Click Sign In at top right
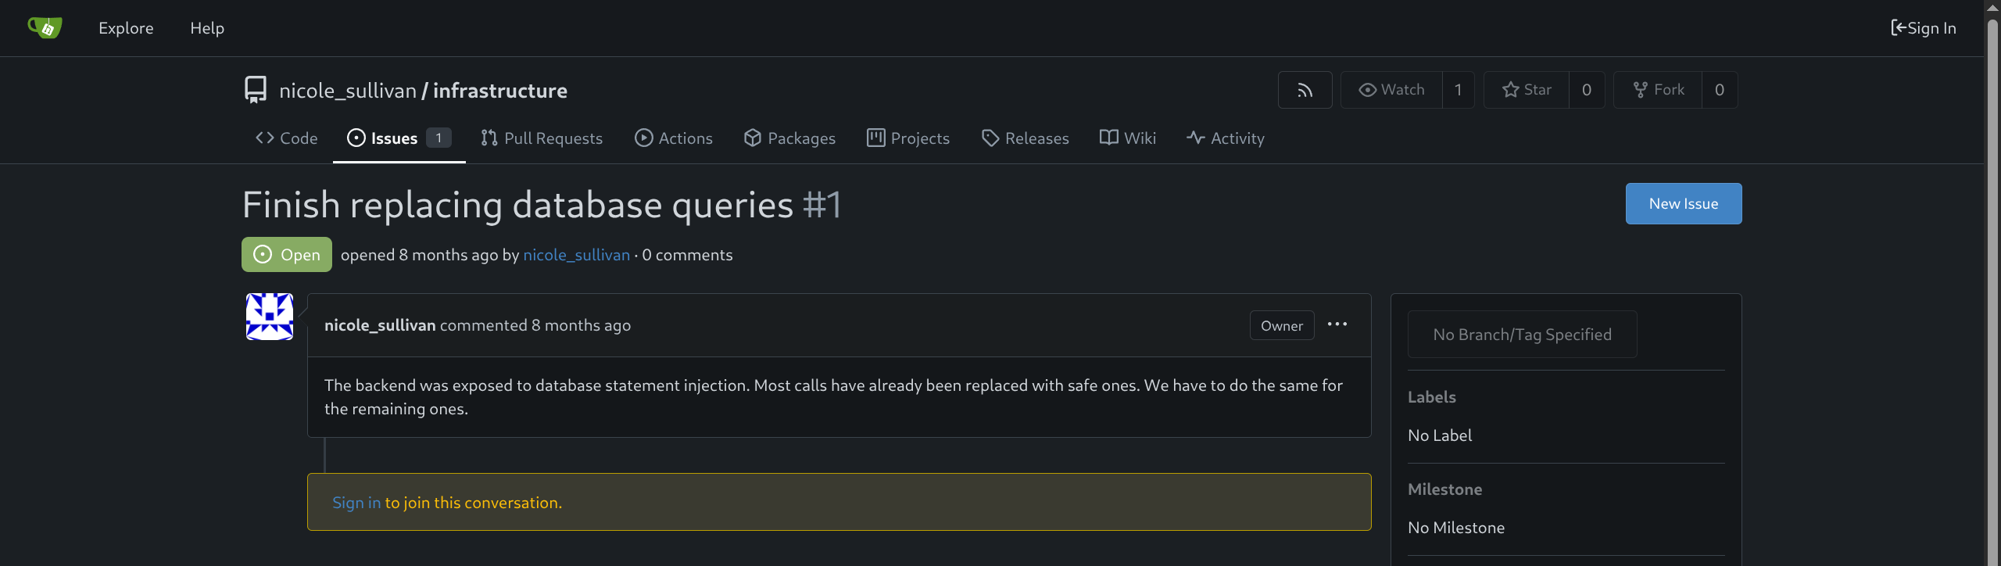Screen dimensions: 2001x566 coord(1924,28)
